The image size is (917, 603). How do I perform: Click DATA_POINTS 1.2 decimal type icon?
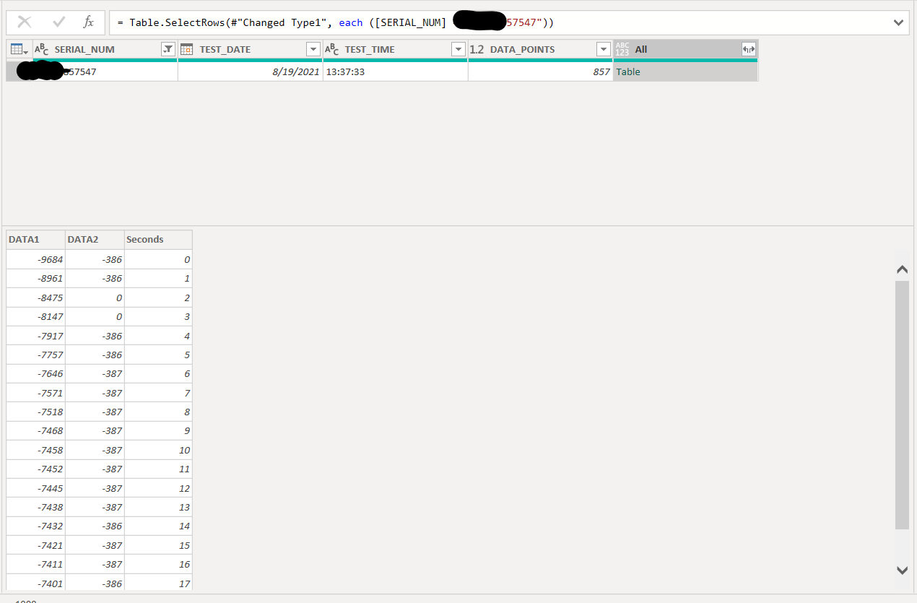(x=477, y=49)
